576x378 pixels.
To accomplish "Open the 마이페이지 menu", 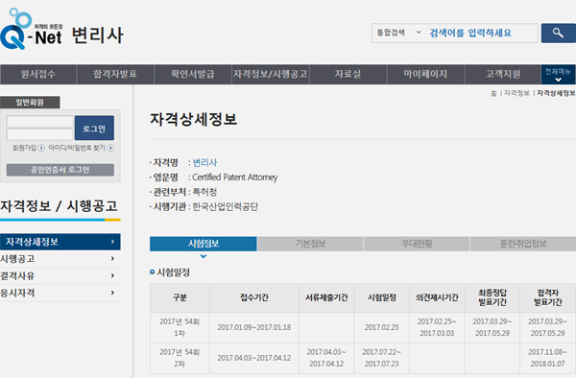I will click(x=425, y=74).
